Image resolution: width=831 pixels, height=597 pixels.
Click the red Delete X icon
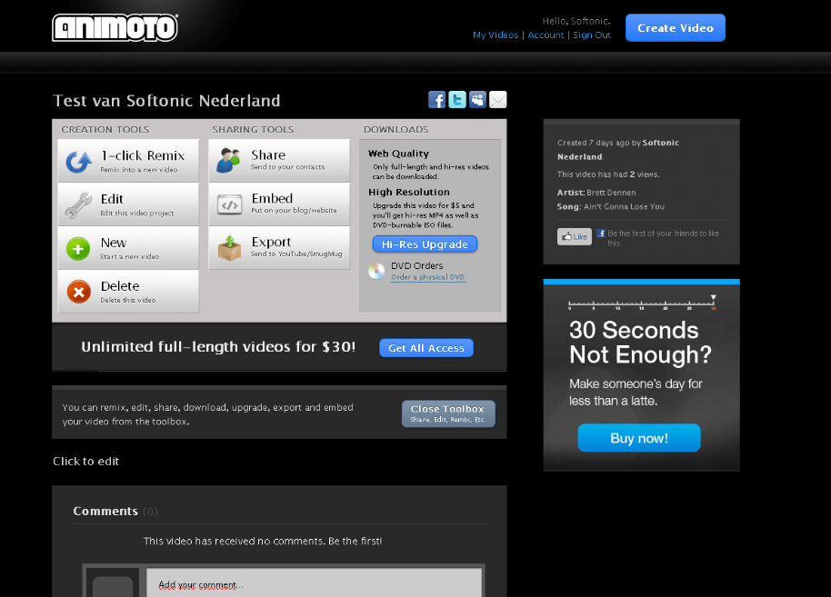point(78,292)
